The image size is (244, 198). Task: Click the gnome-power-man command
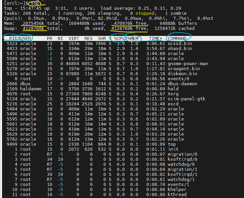point(188,64)
